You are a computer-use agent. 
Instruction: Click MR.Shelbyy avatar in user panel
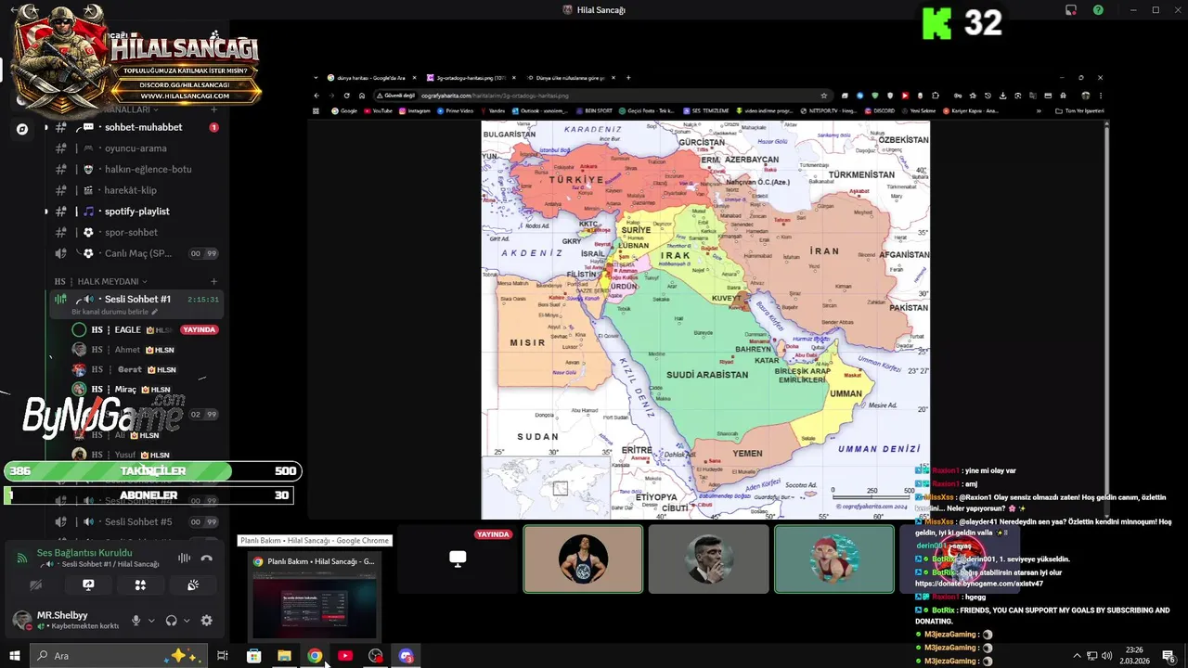point(22,620)
